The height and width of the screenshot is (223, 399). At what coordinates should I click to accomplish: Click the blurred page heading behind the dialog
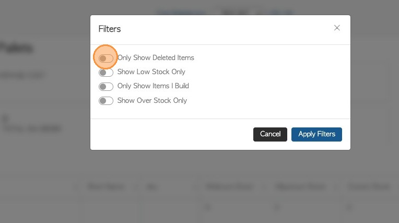click(17, 49)
